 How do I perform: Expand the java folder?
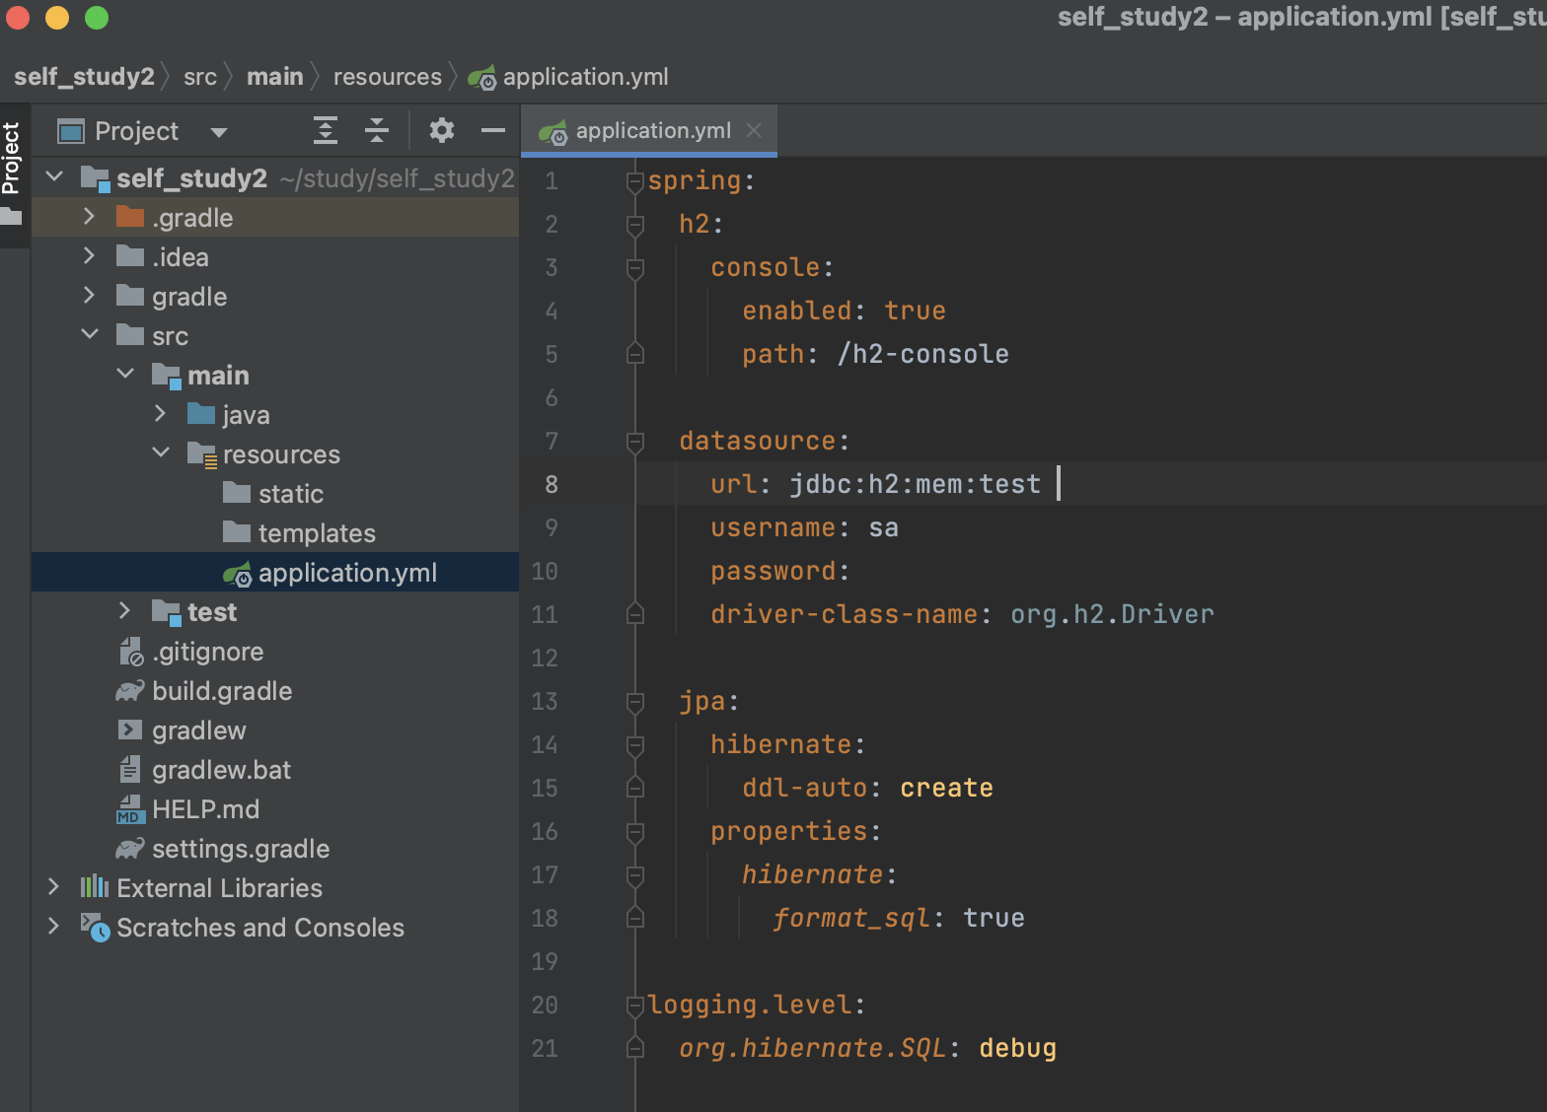[160, 413]
